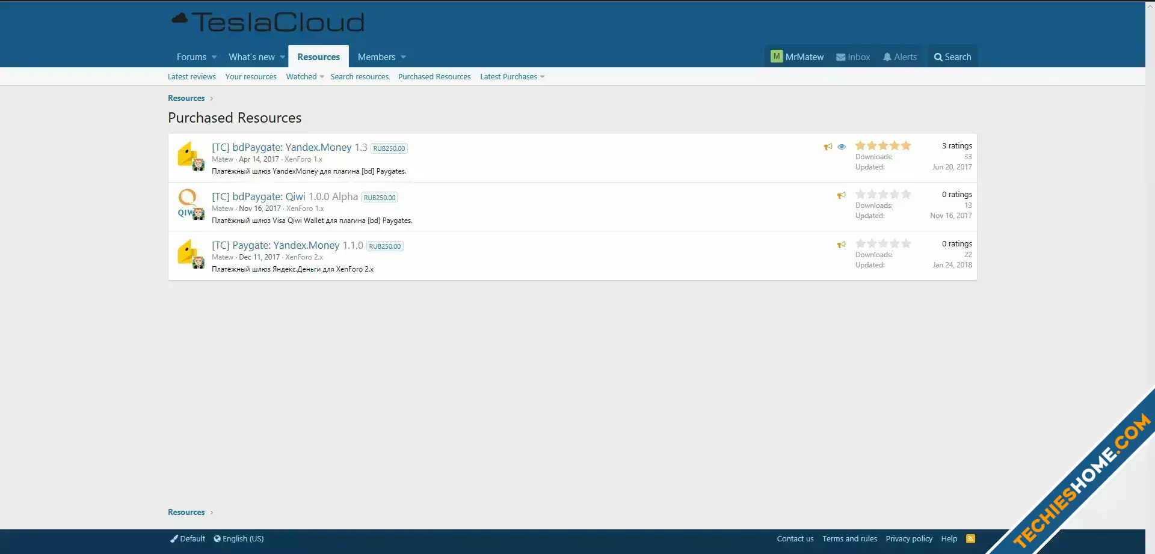This screenshot has width=1155, height=554.
Task: Open XenForo 1.x category on Yandex.Money 1.3 row
Action: [303, 159]
